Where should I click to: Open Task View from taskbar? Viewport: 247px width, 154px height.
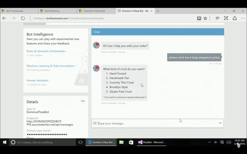pos(80,142)
